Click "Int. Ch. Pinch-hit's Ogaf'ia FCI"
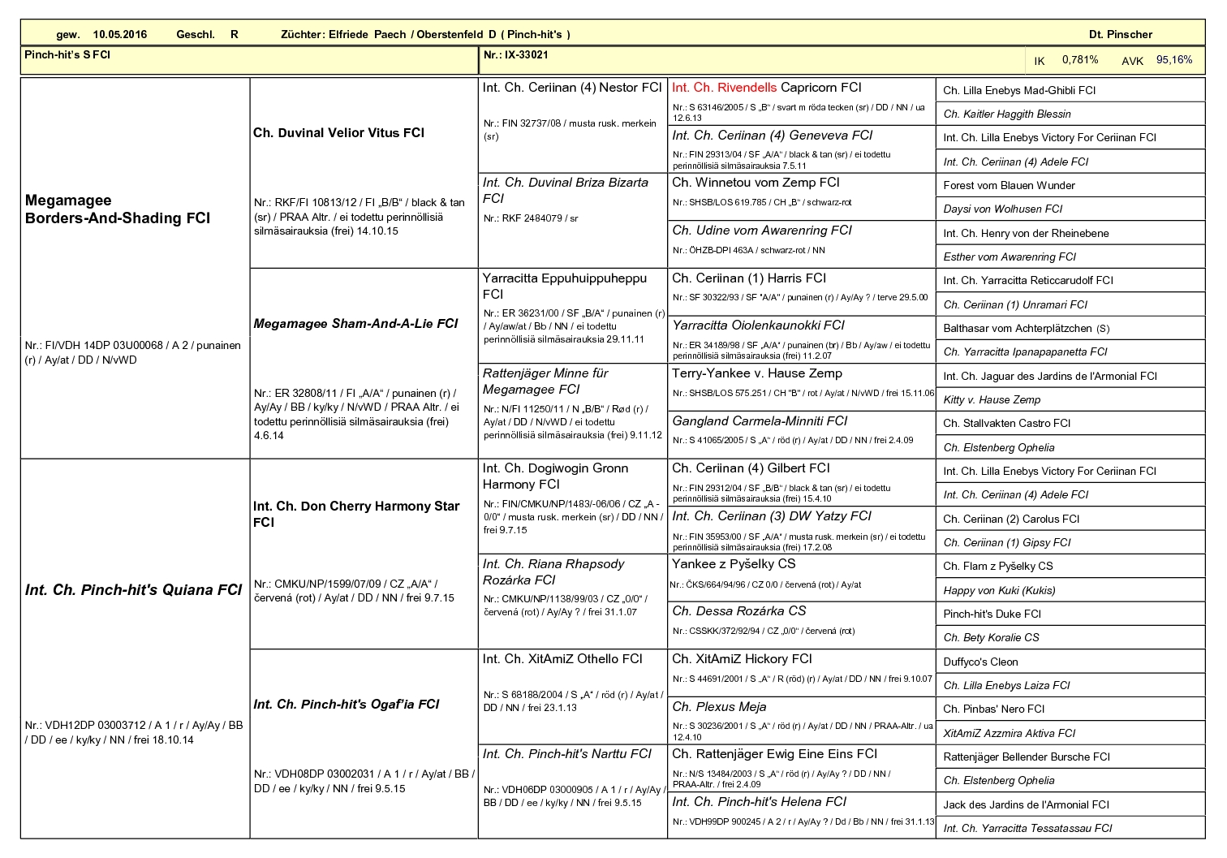Image resolution: width=1227 pixels, height=858 pixels. 347,705
